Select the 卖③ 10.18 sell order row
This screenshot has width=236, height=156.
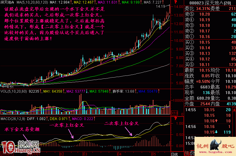click(x=210, y=25)
